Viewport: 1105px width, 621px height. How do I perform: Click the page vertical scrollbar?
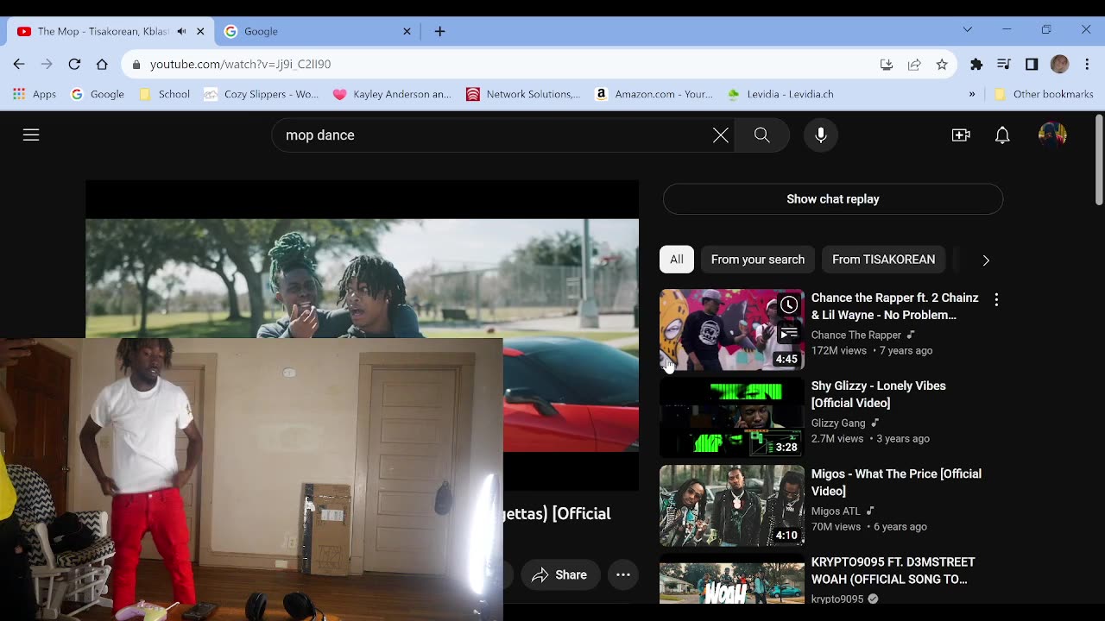(1099, 160)
